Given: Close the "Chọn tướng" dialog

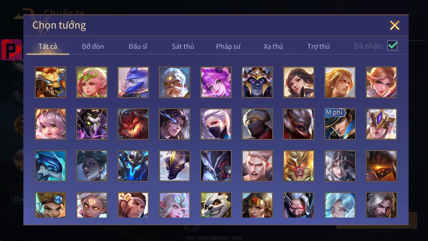Looking at the screenshot, I should point(395,25).
